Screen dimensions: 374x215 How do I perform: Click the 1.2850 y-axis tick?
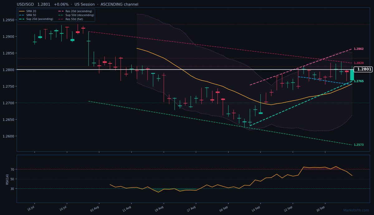(x=8, y=53)
